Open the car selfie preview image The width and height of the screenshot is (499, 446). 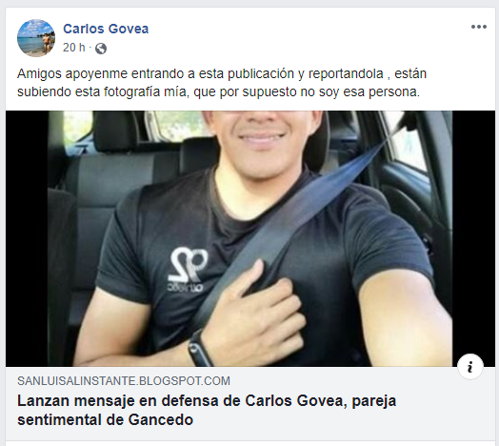pos(250,238)
